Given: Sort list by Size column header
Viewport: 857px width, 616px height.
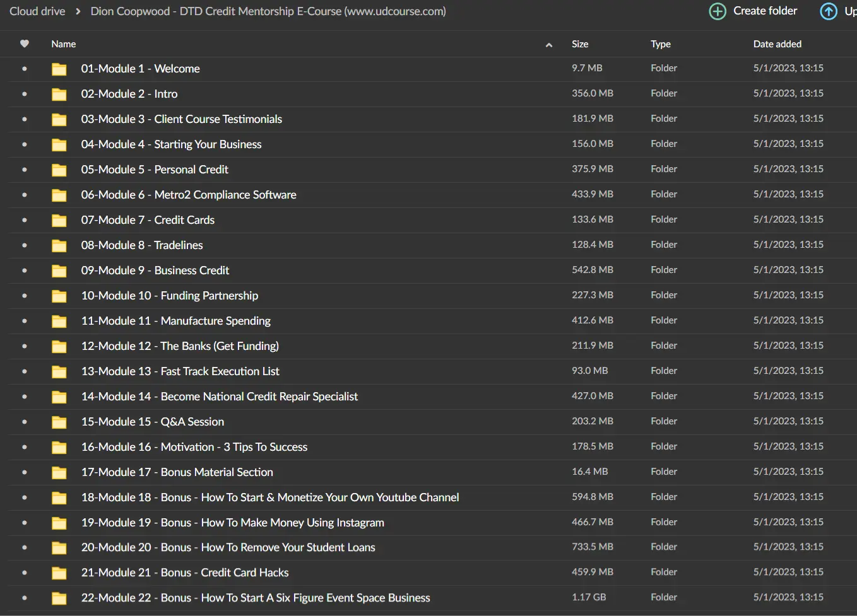Looking at the screenshot, I should [579, 44].
